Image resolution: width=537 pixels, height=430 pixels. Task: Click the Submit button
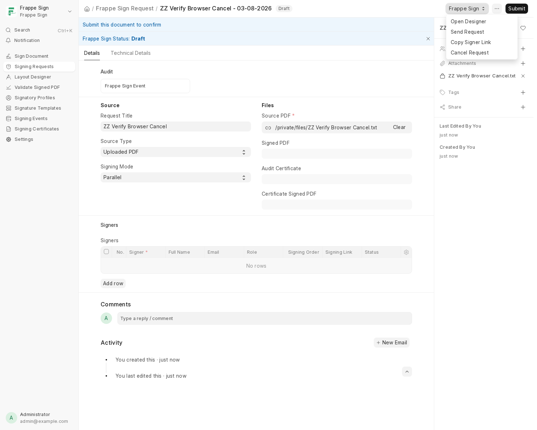click(x=517, y=9)
